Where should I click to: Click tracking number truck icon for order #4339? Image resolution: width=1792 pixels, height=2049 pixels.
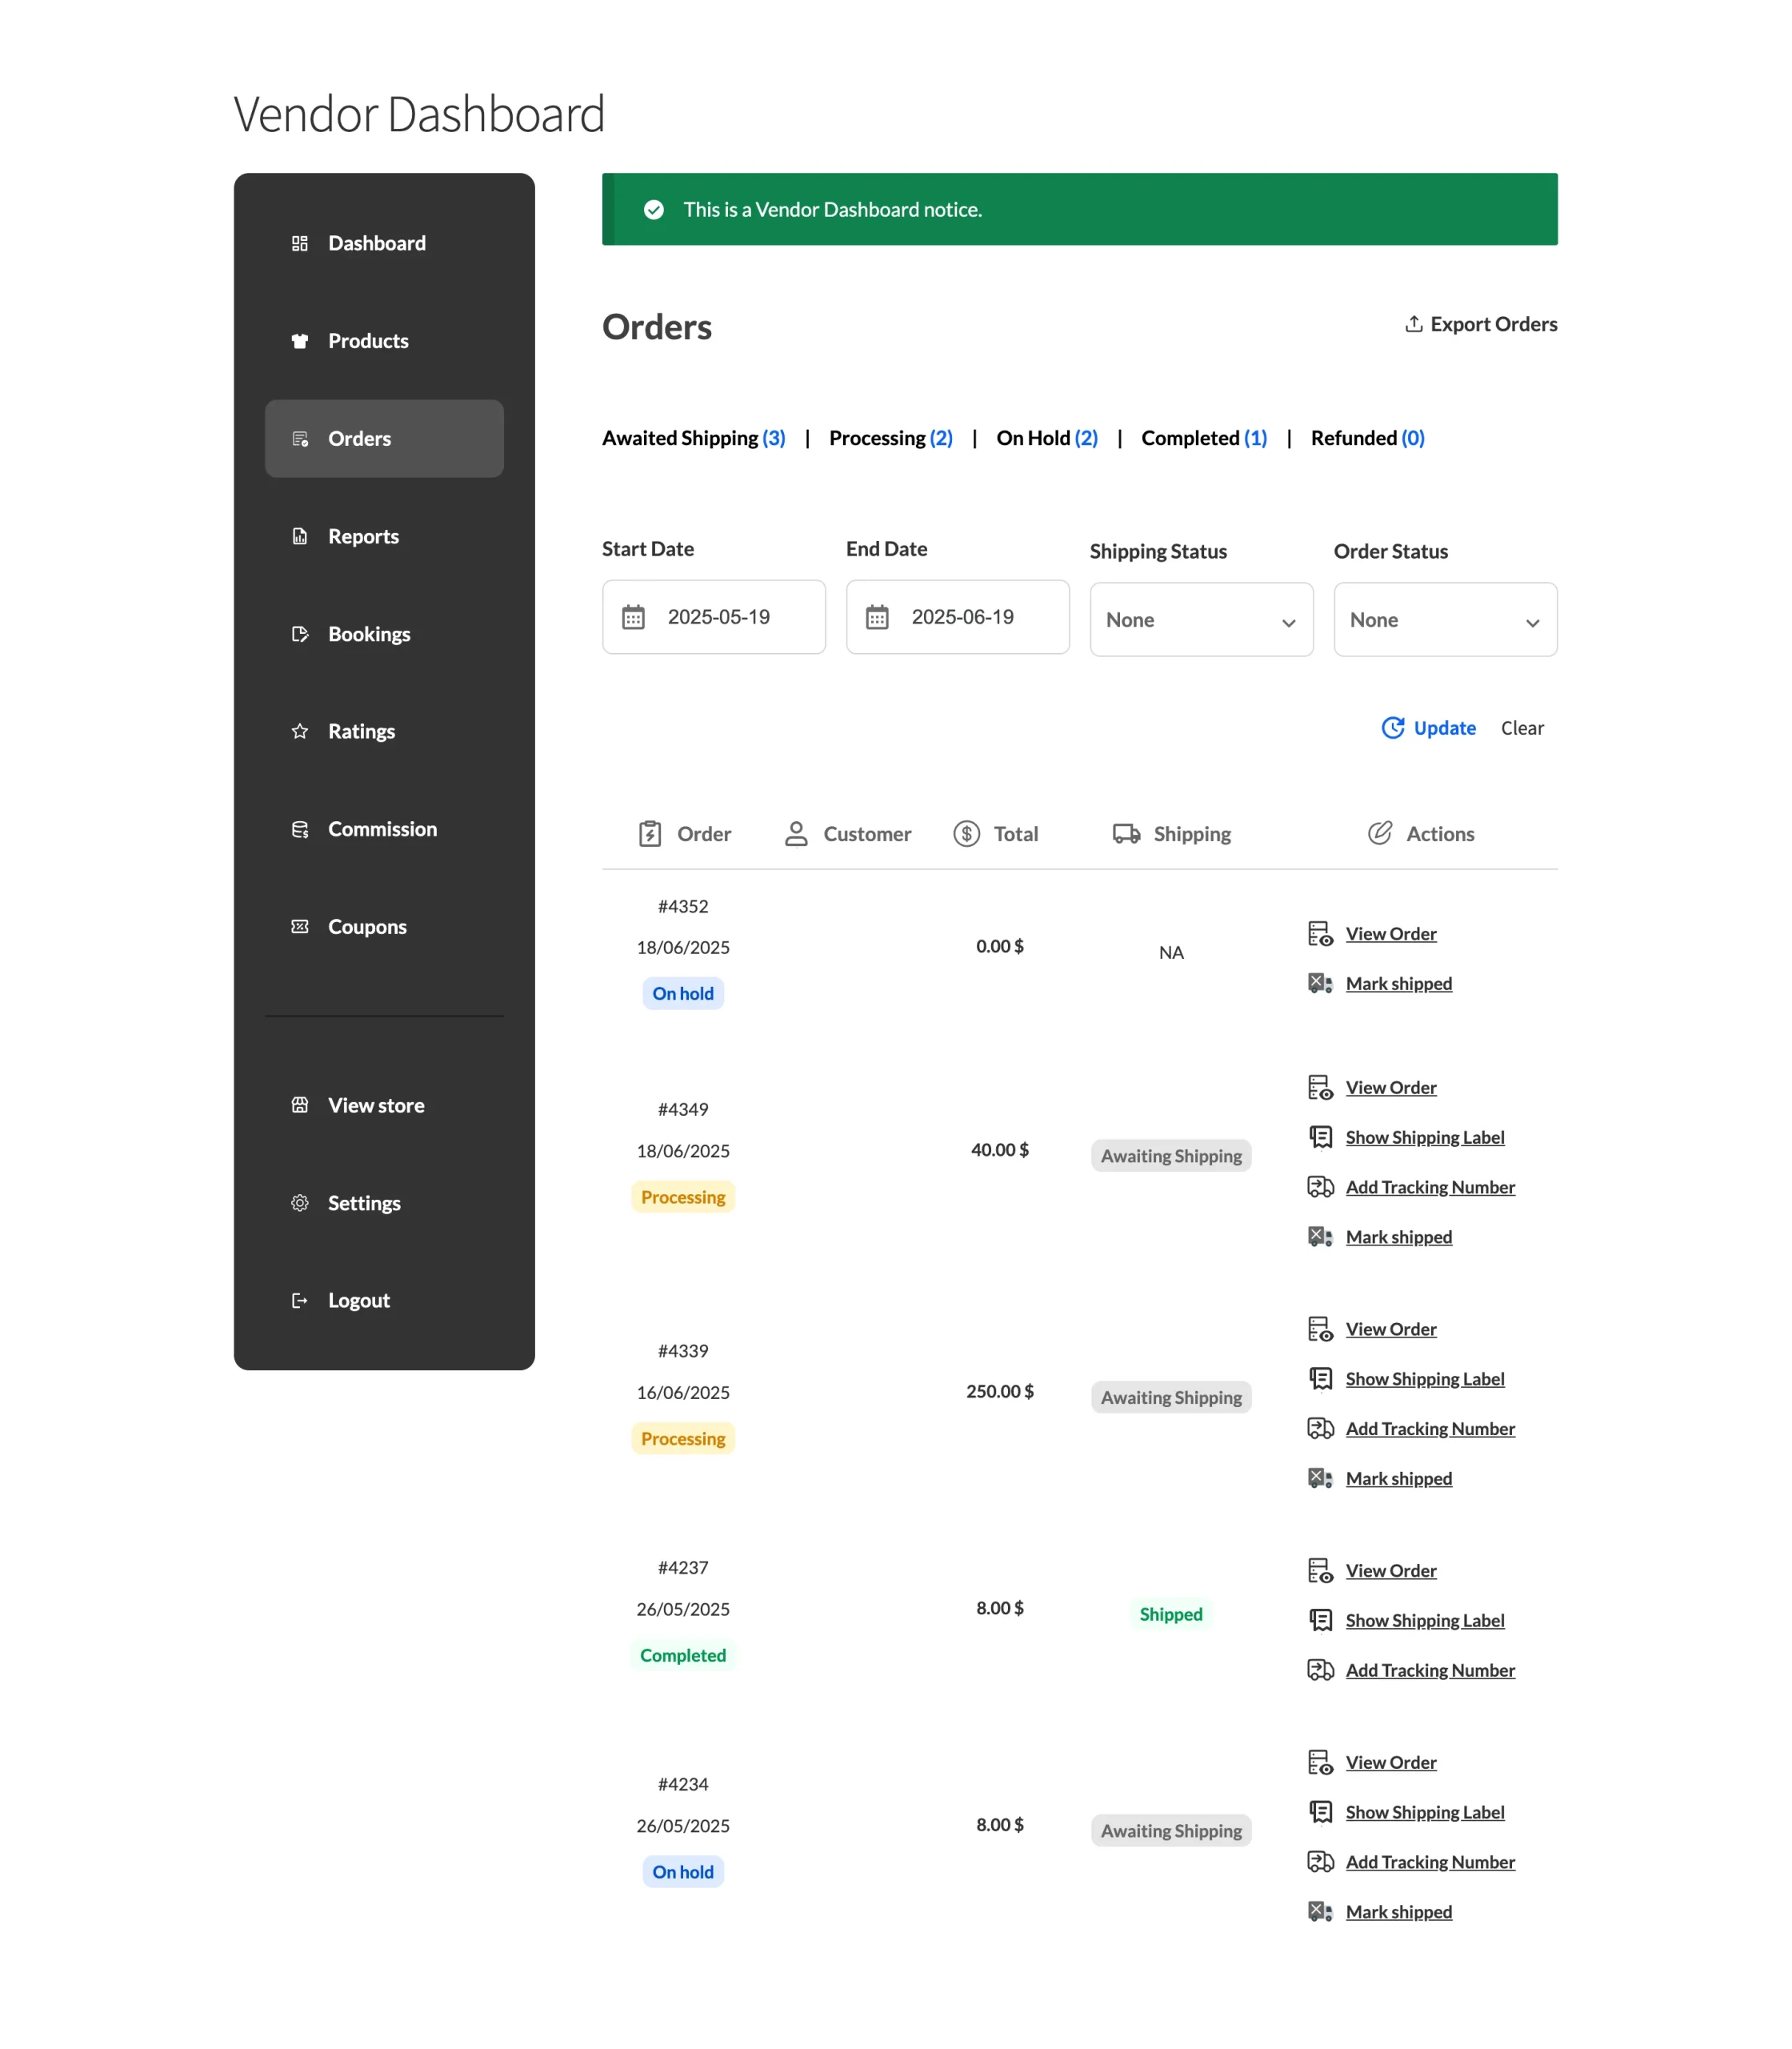(1320, 1429)
